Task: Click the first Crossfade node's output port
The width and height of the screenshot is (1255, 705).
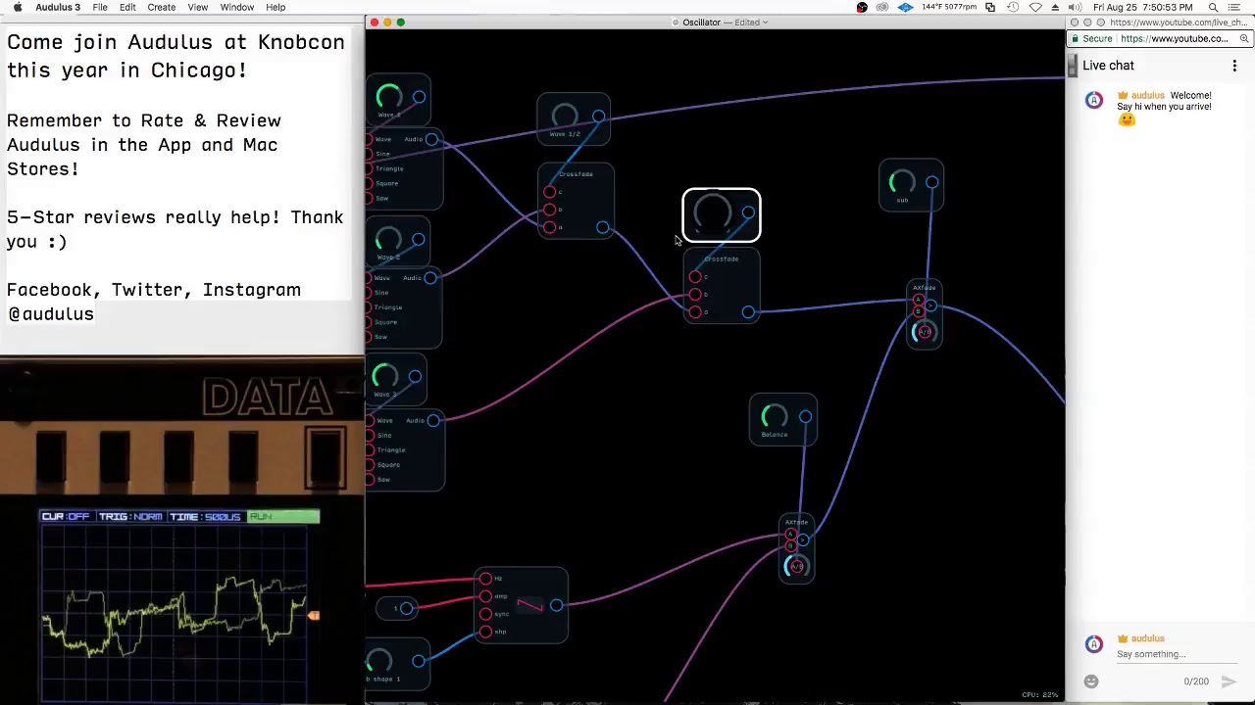Action: [603, 228]
